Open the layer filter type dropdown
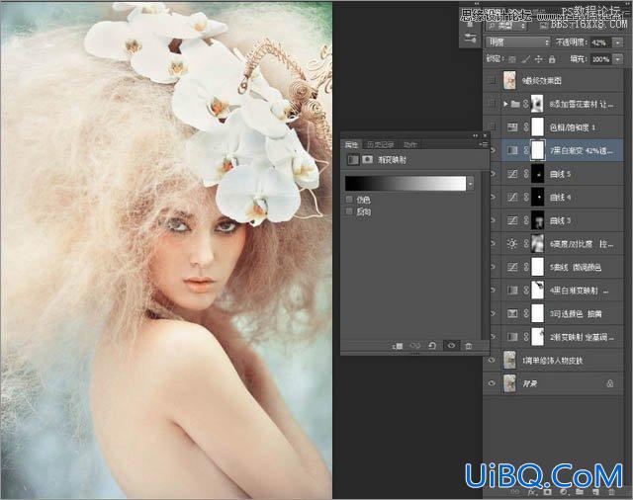633x500 pixels. 506,26
